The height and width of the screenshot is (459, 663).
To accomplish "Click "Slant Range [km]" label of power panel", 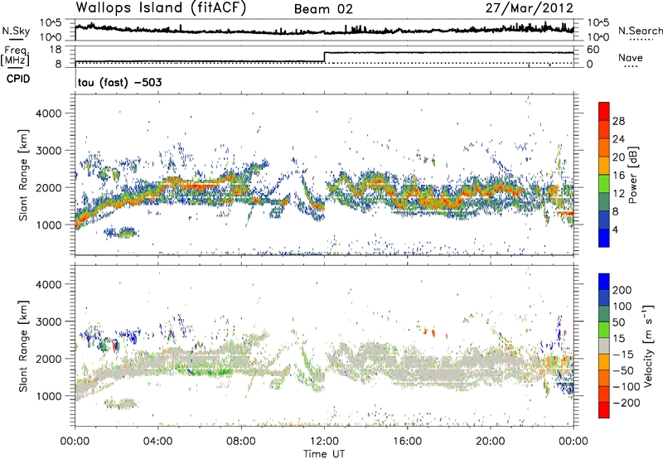I will point(23,175).
